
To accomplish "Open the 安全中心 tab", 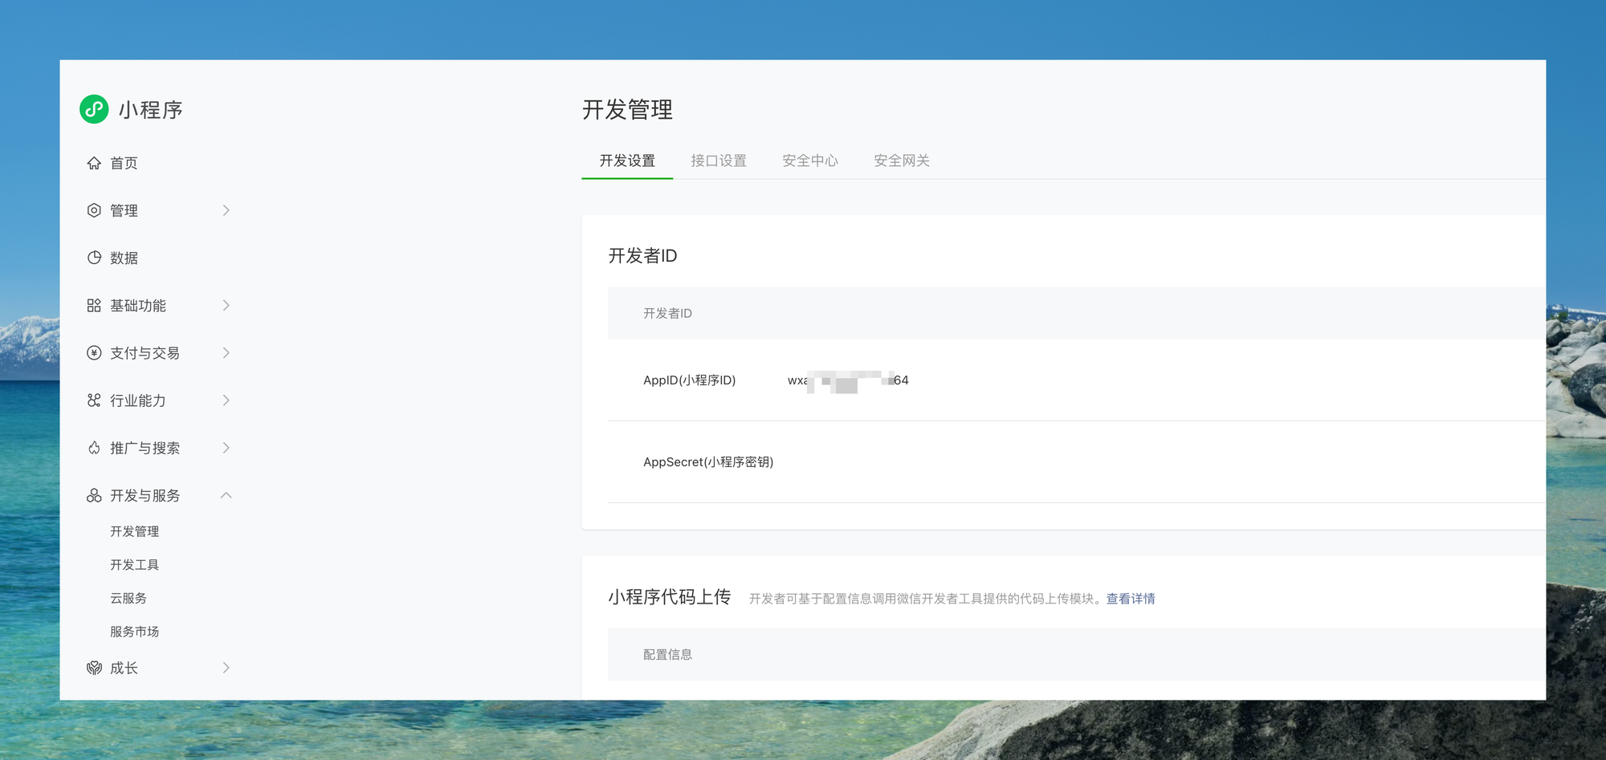I will pyautogui.click(x=809, y=161).
